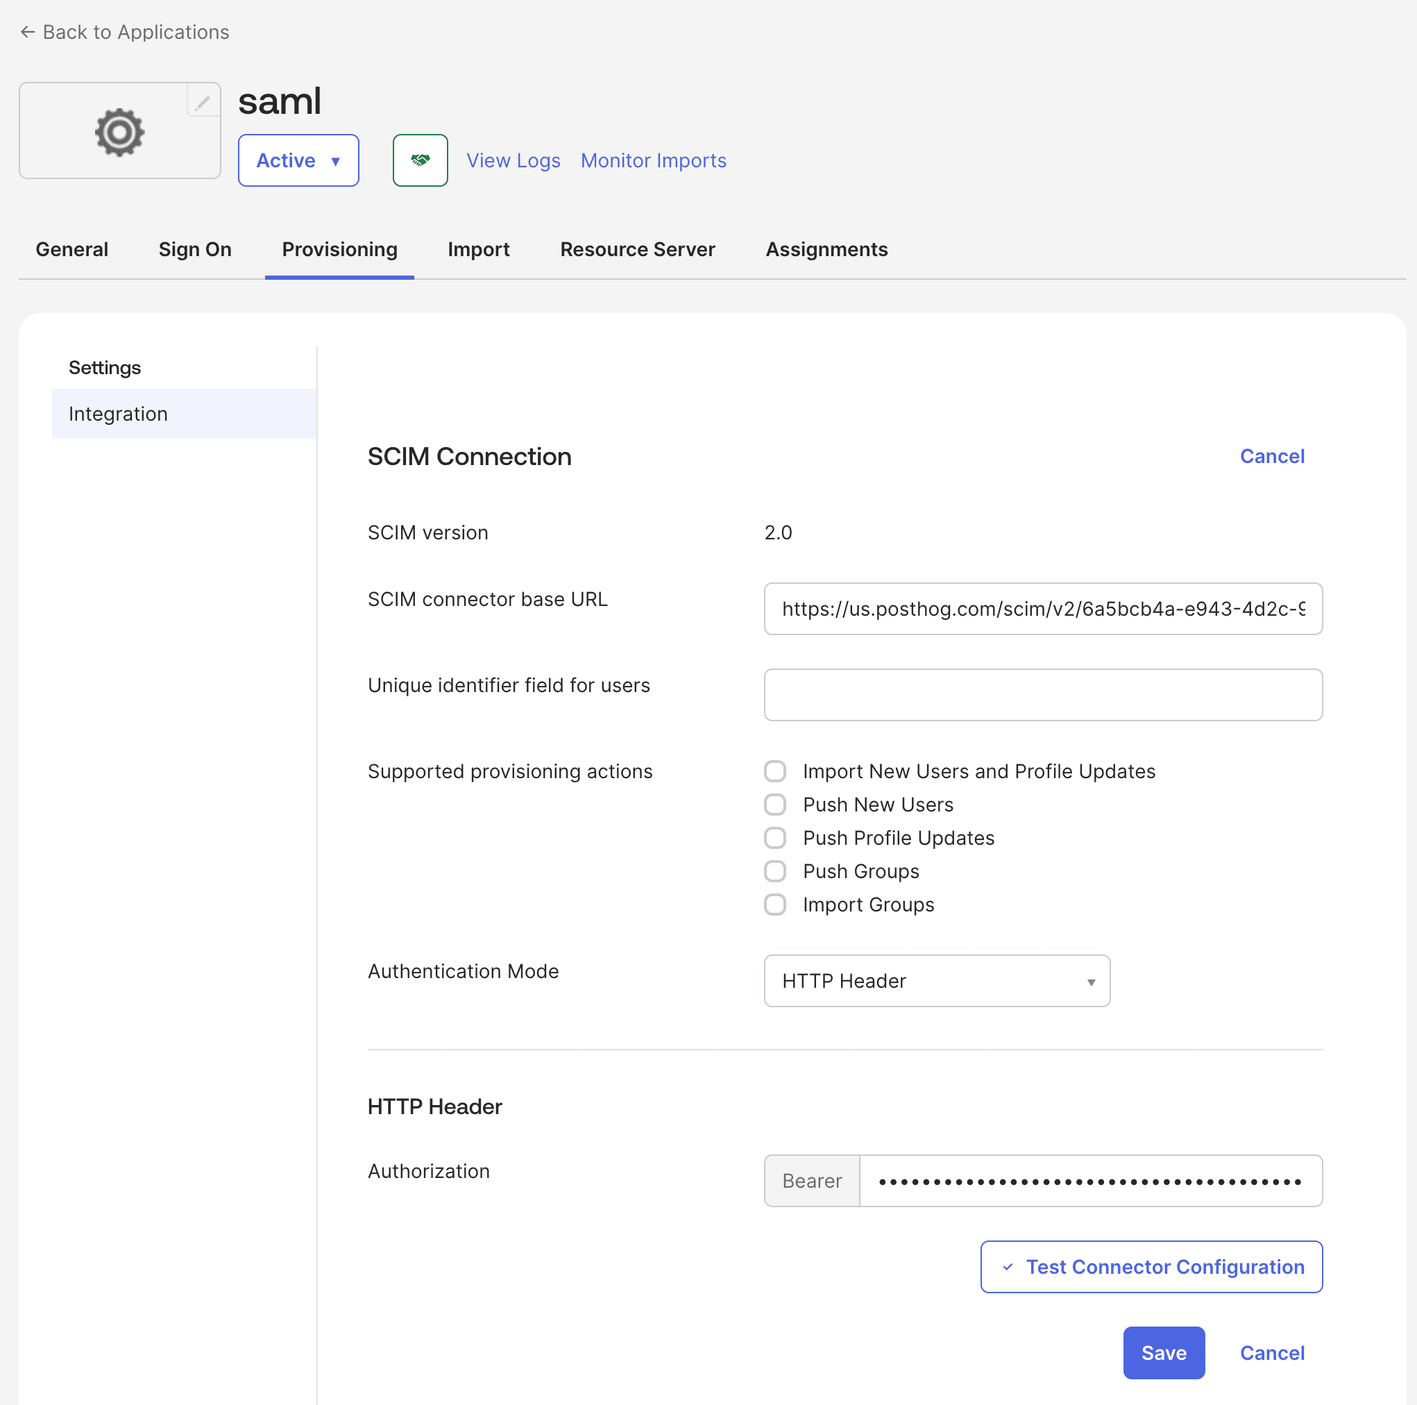Viewport: 1417px width, 1405px height.
Task: Click the Back to Applications arrow
Action: click(x=28, y=31)
